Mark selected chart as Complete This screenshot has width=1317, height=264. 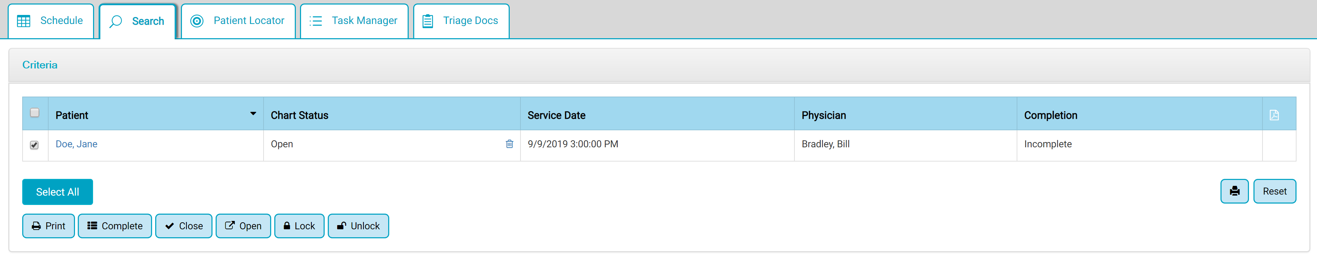(115, 226)
